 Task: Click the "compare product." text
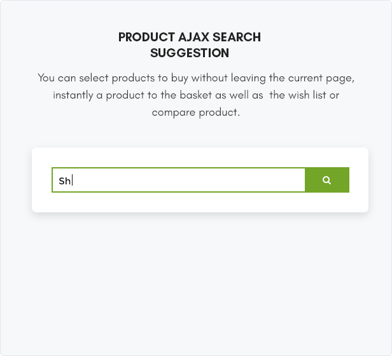click(196, 113)
